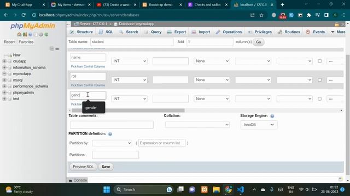Image resolution: width=350 pixels, height=196 pixels.
Task: Open default None dropdown in roll row
Action: pyautogui.click(x=212, y=80)
